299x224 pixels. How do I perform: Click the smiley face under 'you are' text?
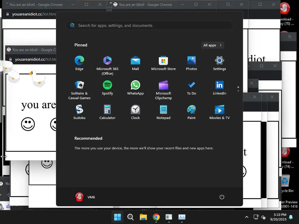(x=28, y=124)
